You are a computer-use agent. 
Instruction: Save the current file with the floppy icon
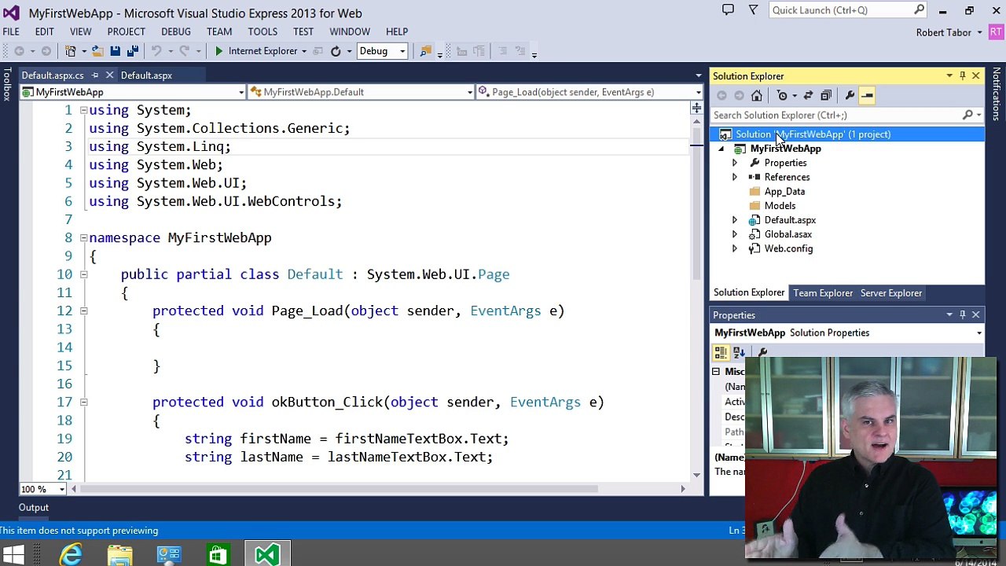click(115, 51)
